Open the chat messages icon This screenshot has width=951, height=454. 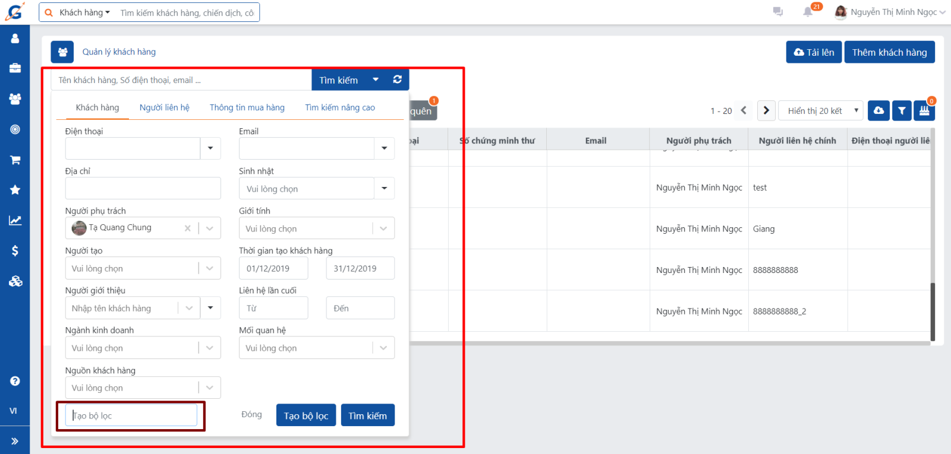[777, 12]
